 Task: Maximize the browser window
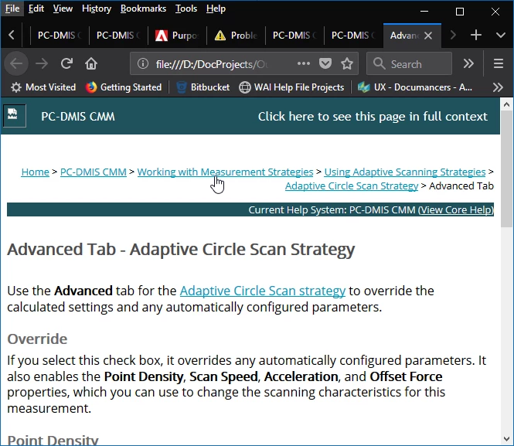click(x=460, y=11)
